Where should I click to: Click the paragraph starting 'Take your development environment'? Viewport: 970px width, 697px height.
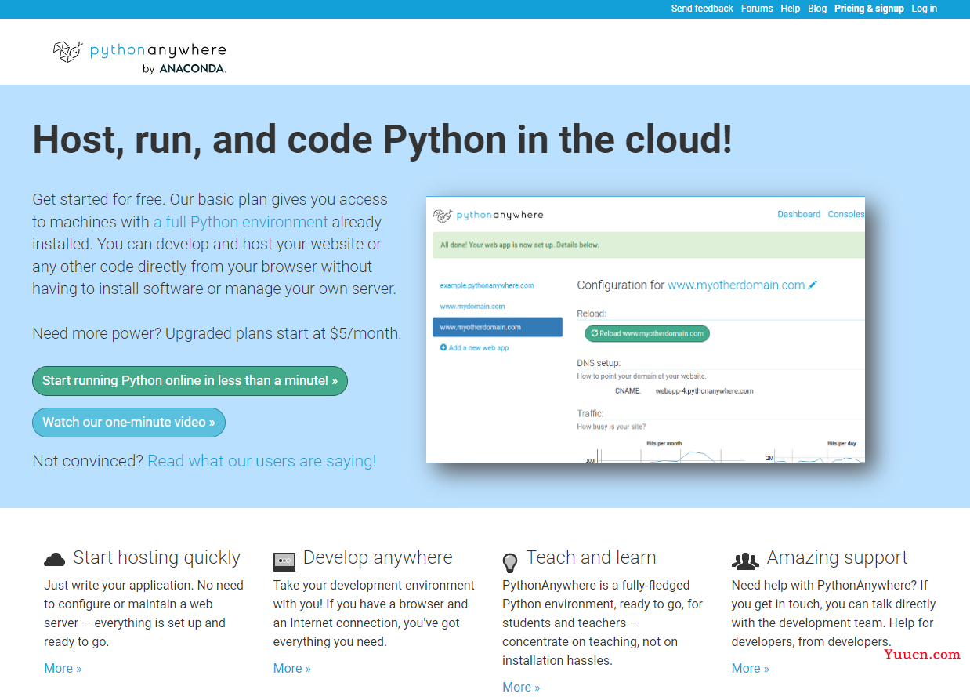pyautogui.click(x=374, y=614)
